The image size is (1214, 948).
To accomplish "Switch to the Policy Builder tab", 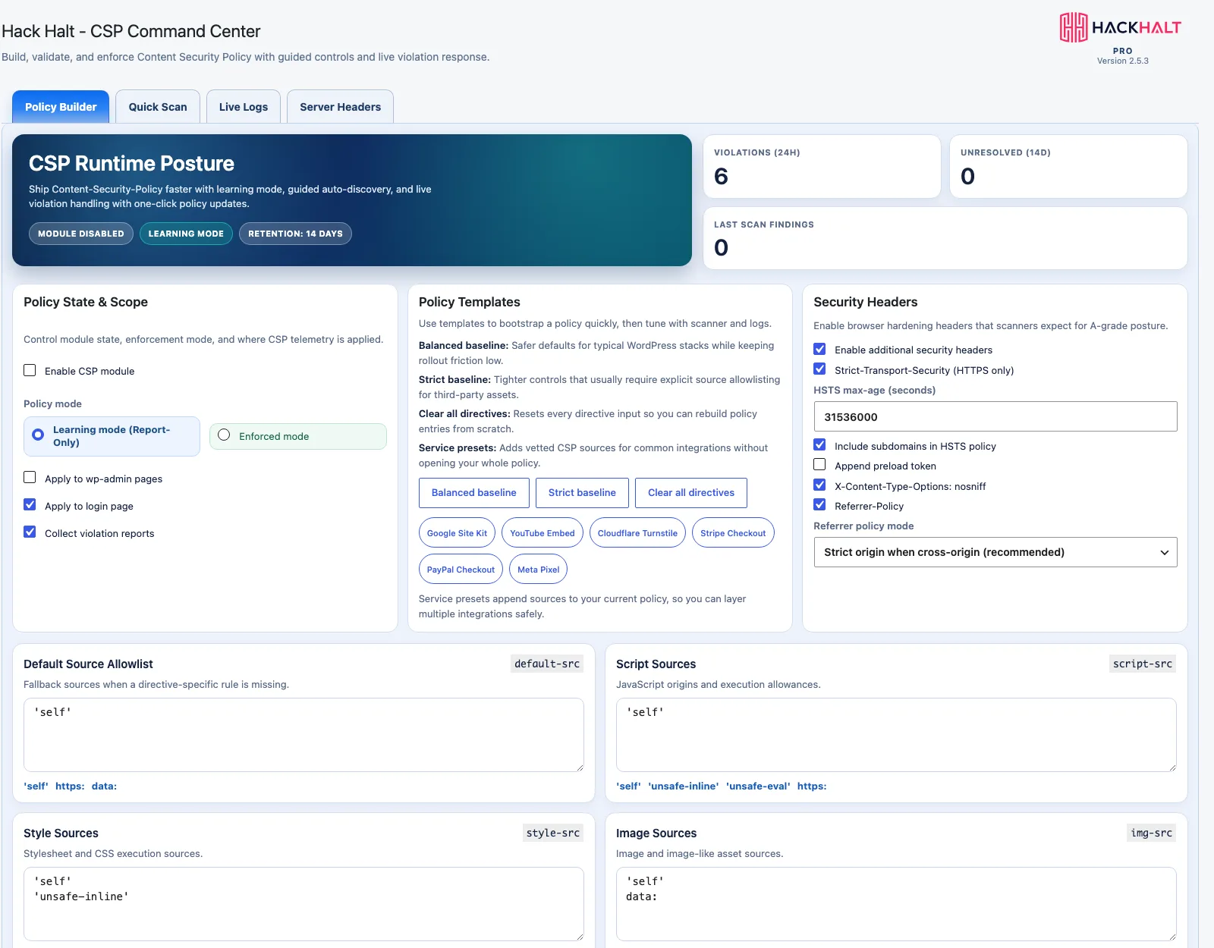I will (x=61, y=107).
